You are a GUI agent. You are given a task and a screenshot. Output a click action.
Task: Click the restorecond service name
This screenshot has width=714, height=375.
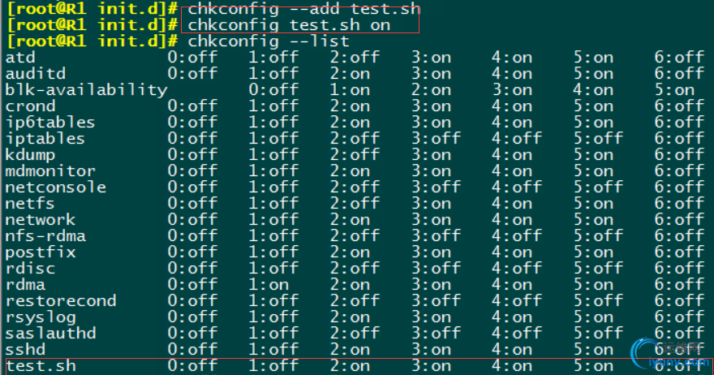click(61, 300)
